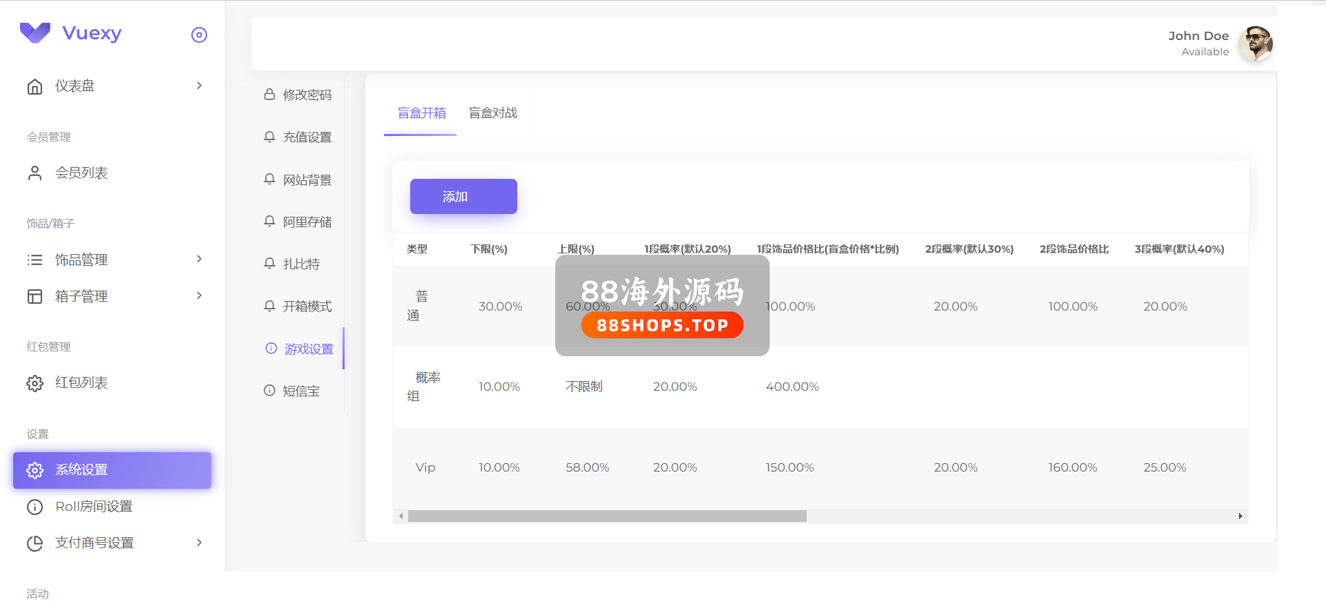This screenshot has height=611, width=1326.
Task: Toggle the sidebar collapse radio icon
Action: pyautogui.click(x=199, y=35)
